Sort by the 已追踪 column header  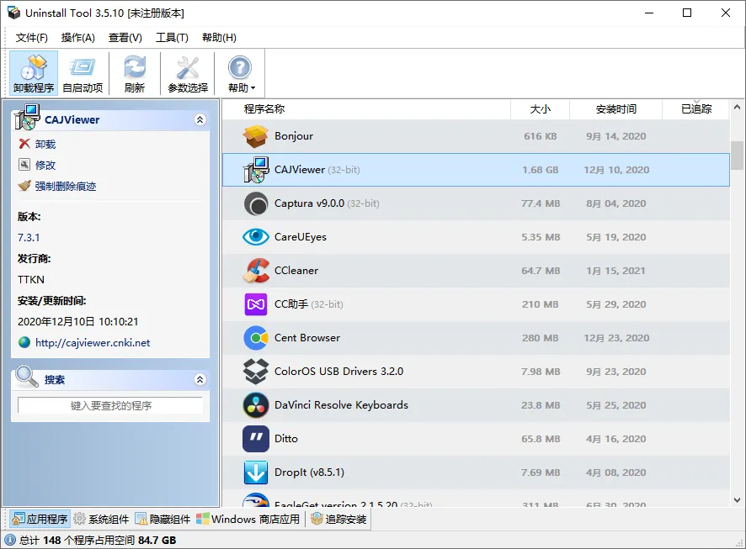(696, 109)
